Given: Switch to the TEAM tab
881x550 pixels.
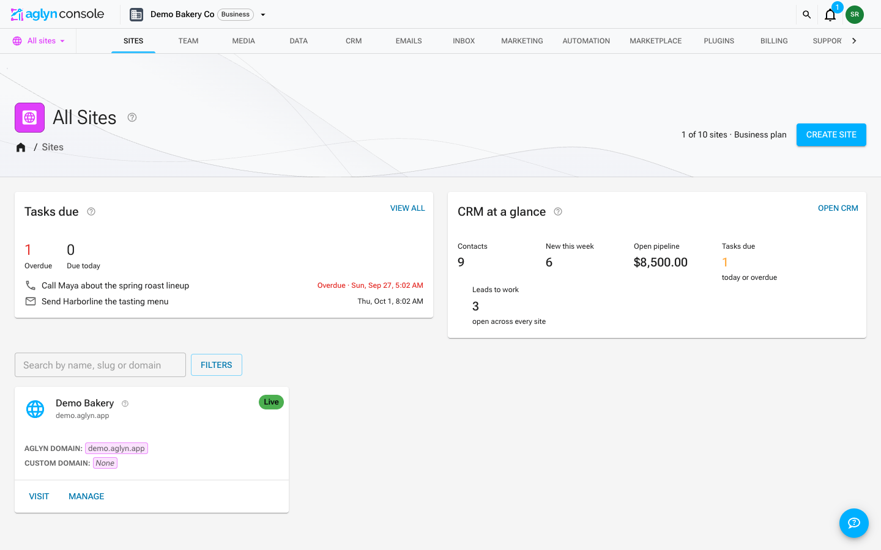Looking at the screenshot, I should (188, 41).
